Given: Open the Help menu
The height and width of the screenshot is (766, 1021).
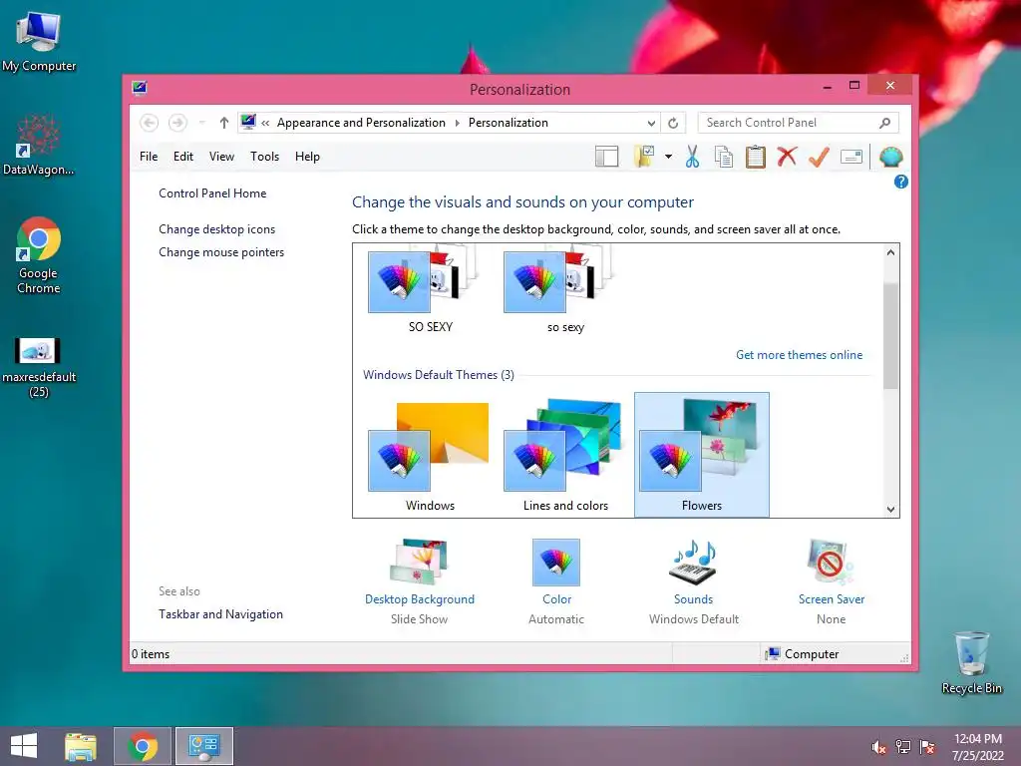Looking at the screenshot, I should coord(307,157).
